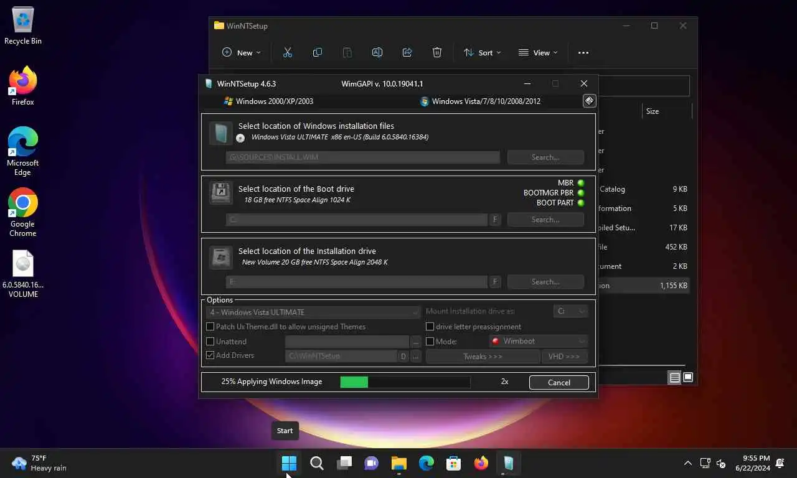
Task: Click the Applying Windows Image progress bar
Action: click(405, 382)
